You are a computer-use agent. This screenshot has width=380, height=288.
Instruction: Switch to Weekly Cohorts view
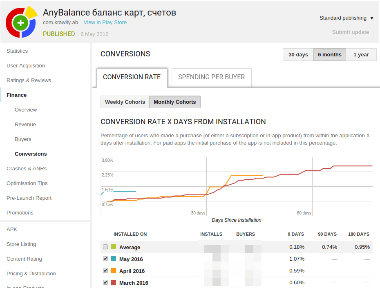click(125, 102)
